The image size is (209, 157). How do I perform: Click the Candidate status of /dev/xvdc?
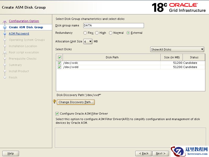[x=194, y=63]
